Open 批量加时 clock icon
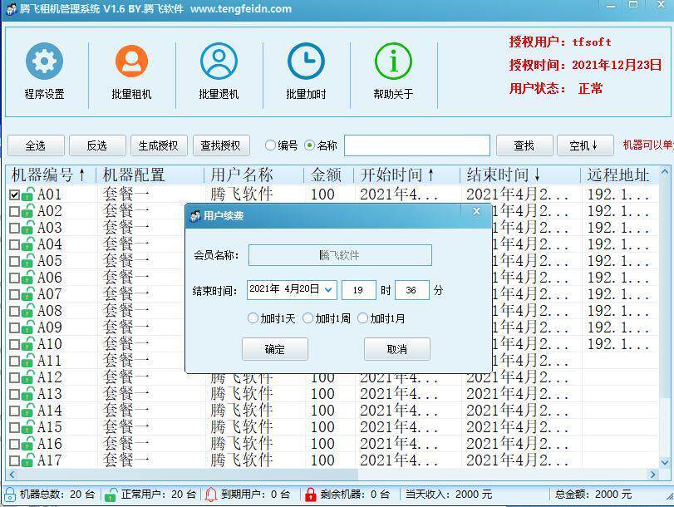This screenshot has width=674, height=507. (x=306, y=61)
